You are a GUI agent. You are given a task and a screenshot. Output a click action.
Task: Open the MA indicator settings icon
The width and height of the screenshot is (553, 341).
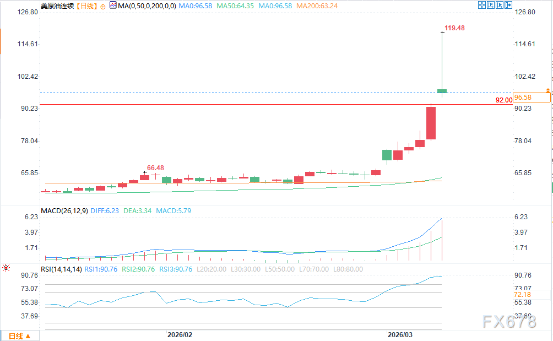(113, 6)
